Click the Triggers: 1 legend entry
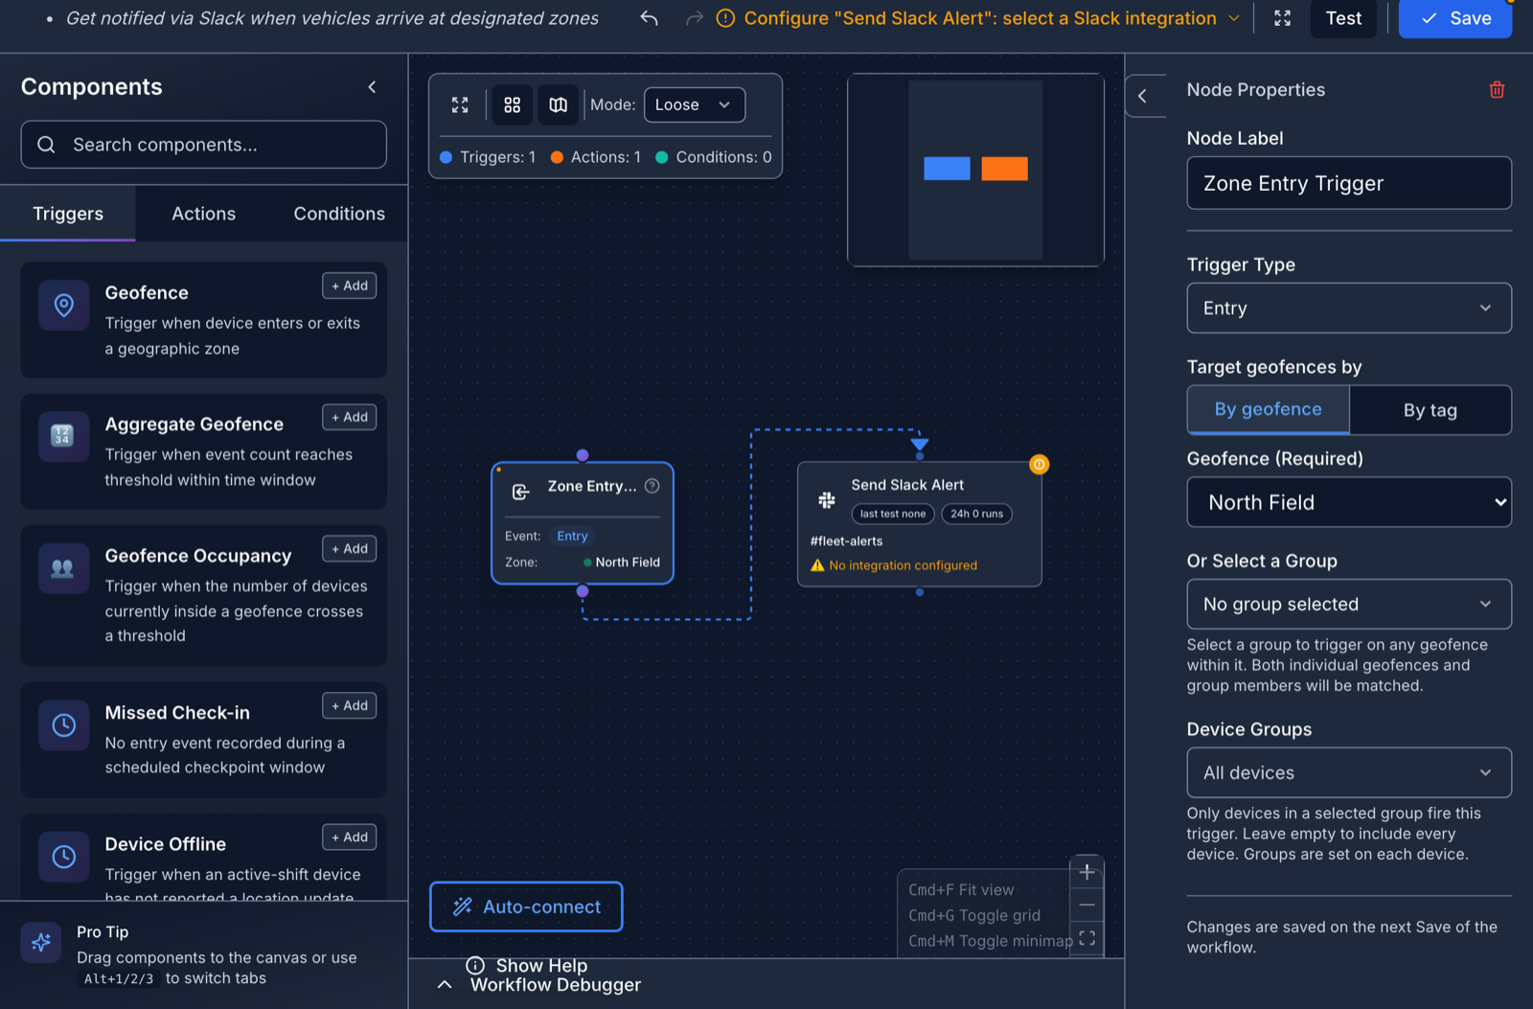The height and width of the screenshot is (1009, 1533). 488,157
